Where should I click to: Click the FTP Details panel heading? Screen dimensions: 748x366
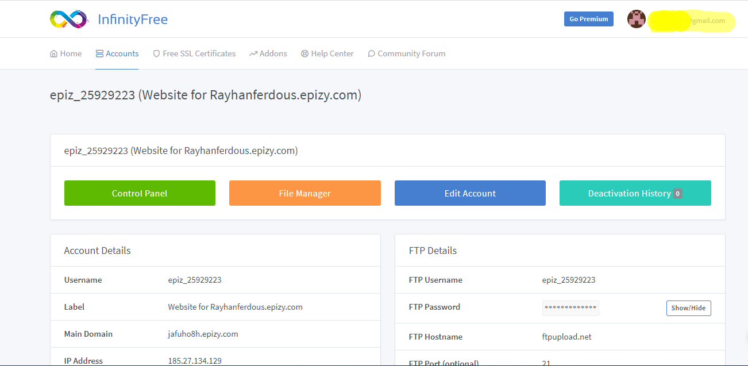coord(433,251)
